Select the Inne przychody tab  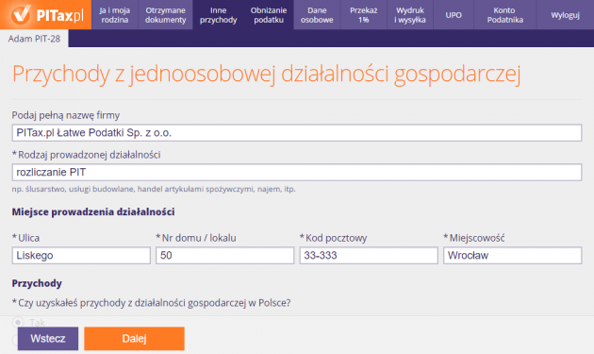218,15
